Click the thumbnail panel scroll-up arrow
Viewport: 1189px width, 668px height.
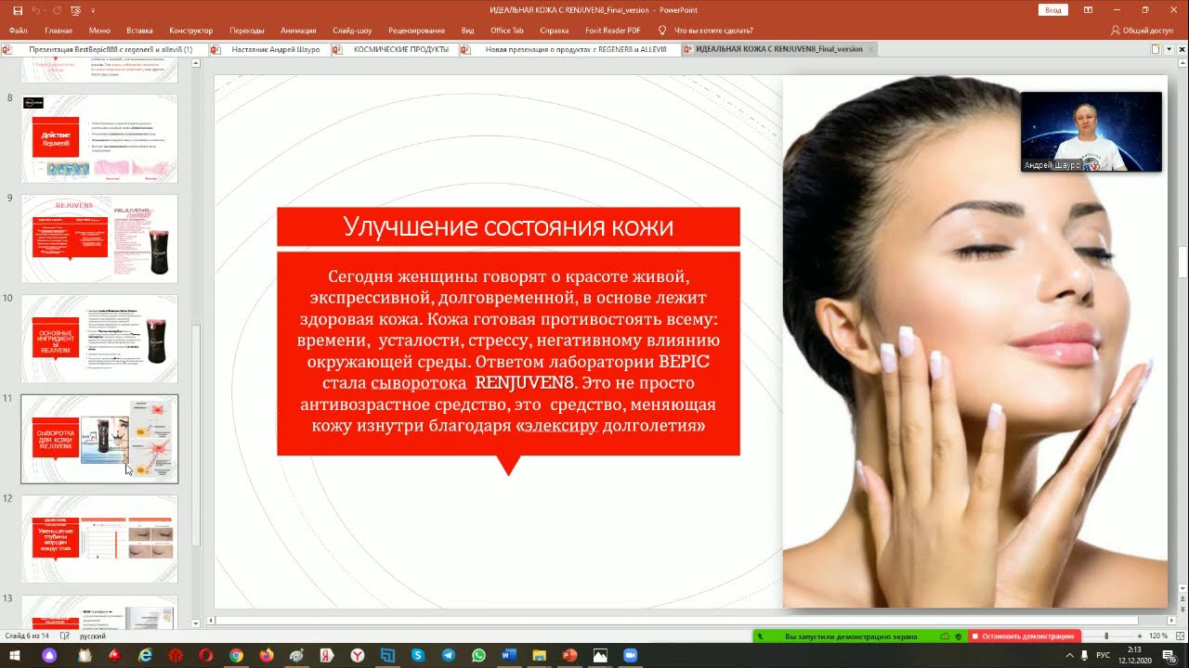(x=196, y=64)
